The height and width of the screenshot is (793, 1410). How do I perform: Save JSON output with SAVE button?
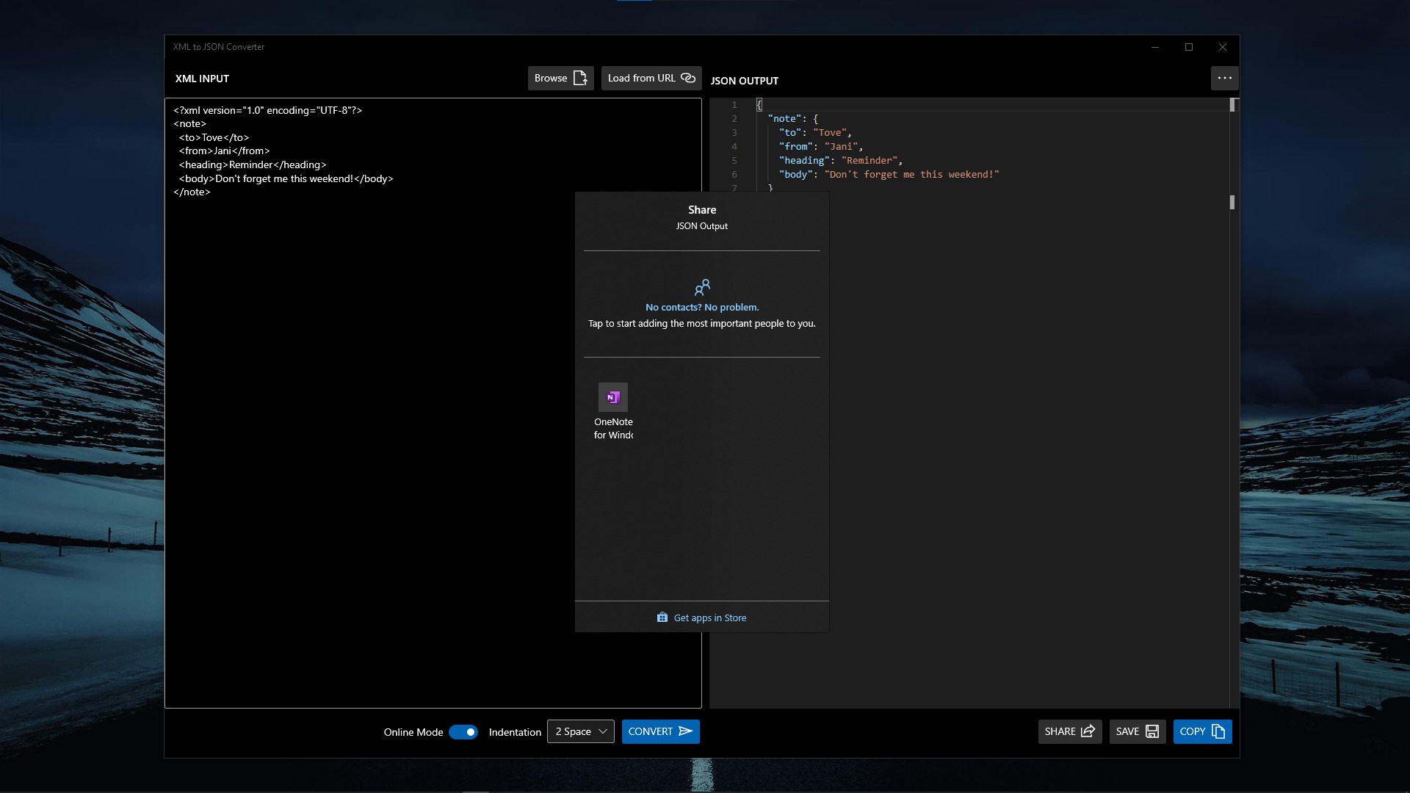click(1136, 731)
